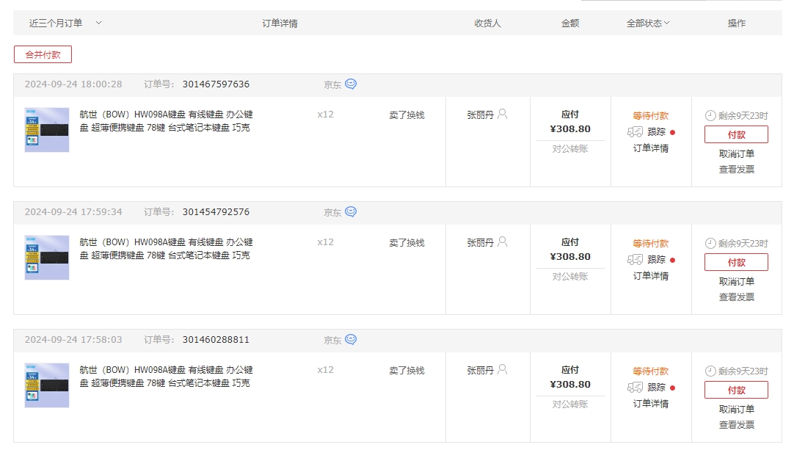The image size is (794, 450).
Task: Open JD chat icon for order 301454792576
Action: click(351, 212)
